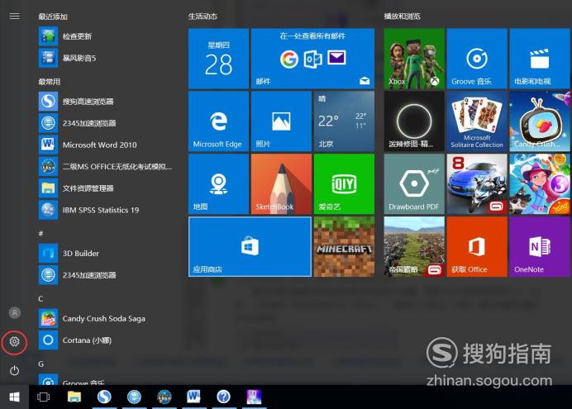
Task: Open 检查更新 in recently added
Action: tap(106, 36)
